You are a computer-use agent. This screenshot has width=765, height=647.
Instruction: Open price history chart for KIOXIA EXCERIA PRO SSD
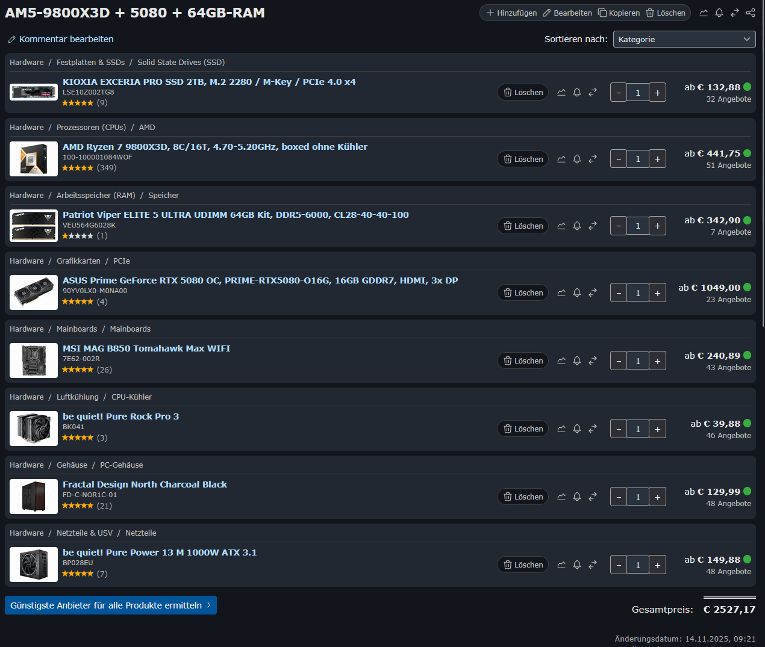pos(561,92)
